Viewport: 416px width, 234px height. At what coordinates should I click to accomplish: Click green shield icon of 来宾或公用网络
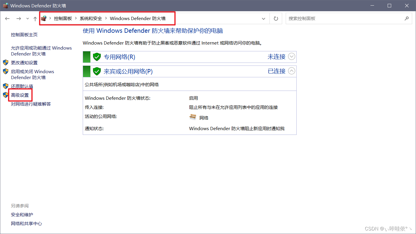(x=97, y=71)
